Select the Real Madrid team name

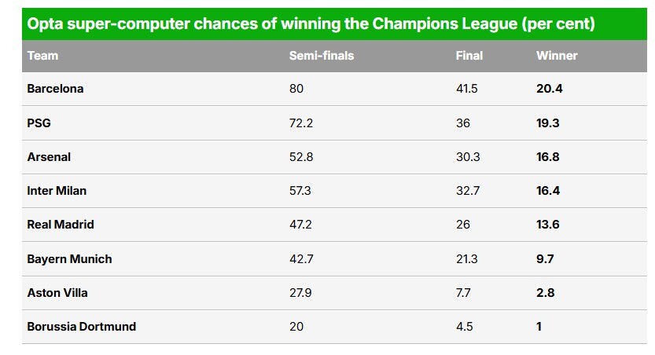click(x=61, y=225)
